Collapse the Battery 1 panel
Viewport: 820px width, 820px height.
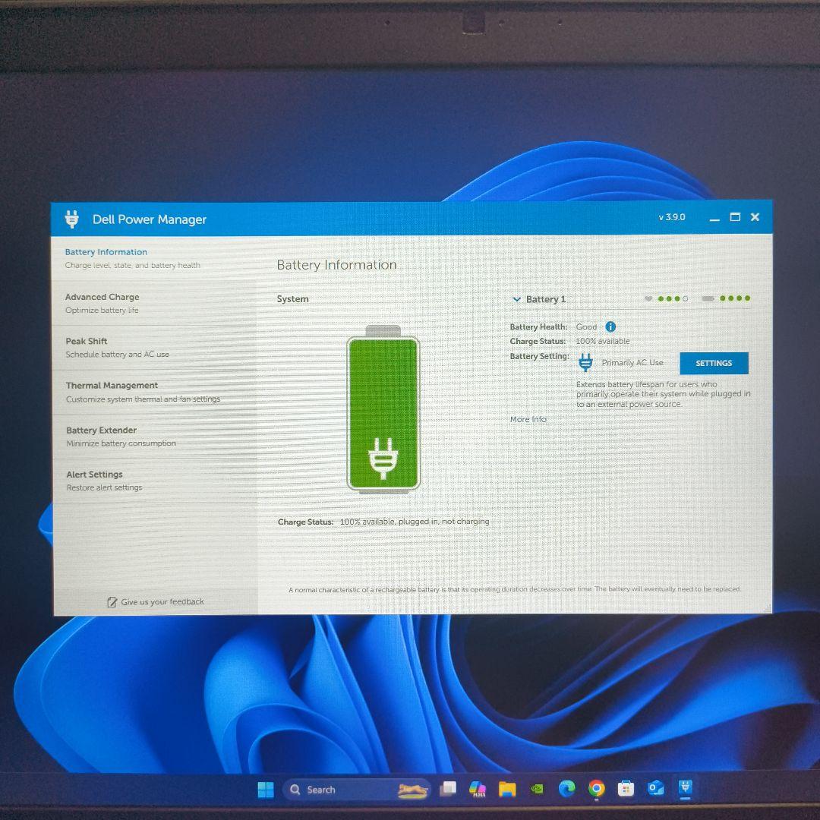518,298
